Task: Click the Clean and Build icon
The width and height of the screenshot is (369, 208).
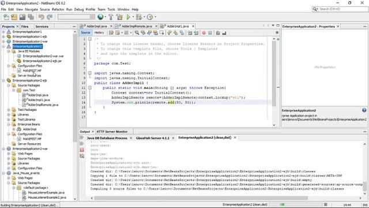Action: point(119,17)
